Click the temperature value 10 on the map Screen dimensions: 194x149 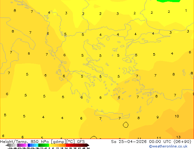pyautogui.click(x=177, y=116)
